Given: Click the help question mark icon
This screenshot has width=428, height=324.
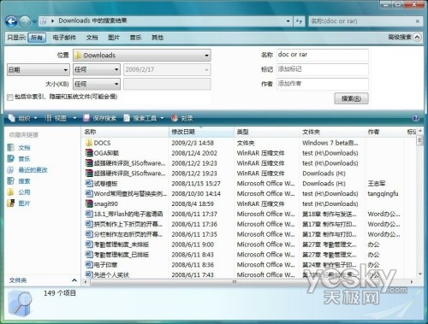Looking at the screenshot, I should pyautogui.click(x=416, y=118).
